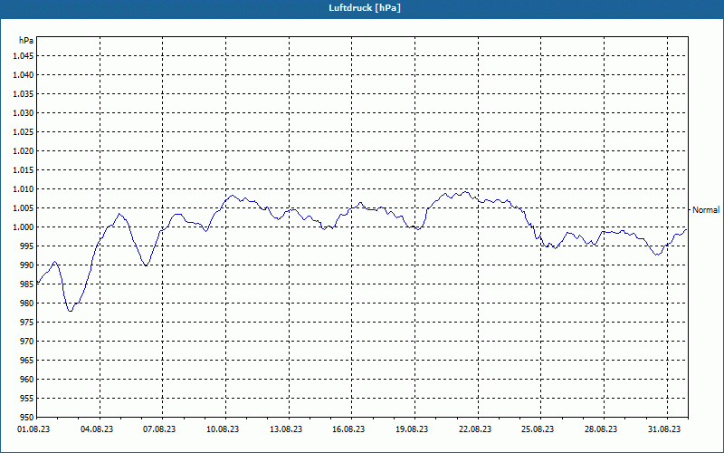The image size is (724, 453).
Task: Click the Normal pressure marker label
Action: pyautogui.click(x=706, y=210)
